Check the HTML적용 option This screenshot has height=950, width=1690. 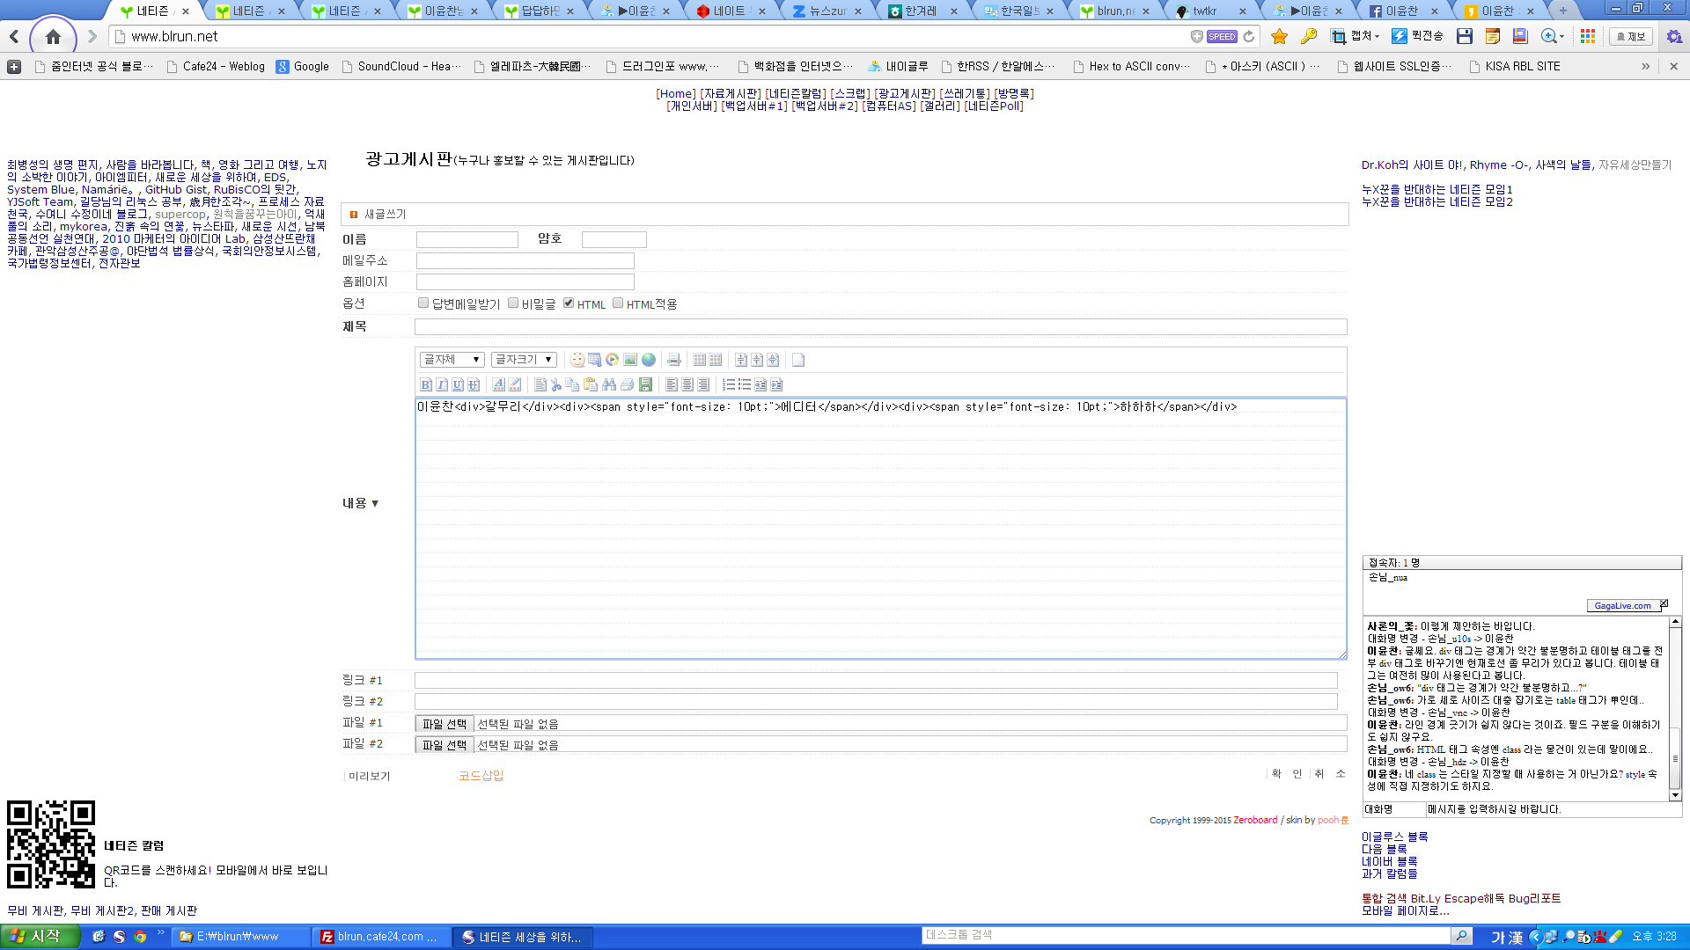tap(618, 303)
